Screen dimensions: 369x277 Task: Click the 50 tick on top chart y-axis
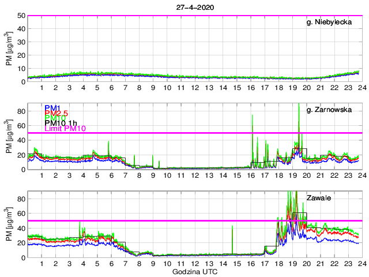click(21, 16)
